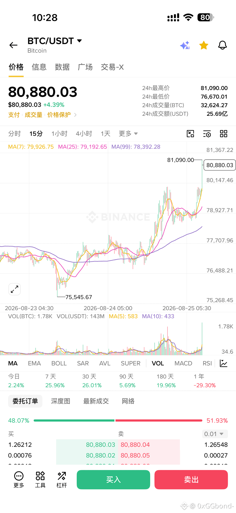Switch to the 数据 tab
The width and height of the screenshot is (236, 513).
pyautogui.click(x=62, y=67)
